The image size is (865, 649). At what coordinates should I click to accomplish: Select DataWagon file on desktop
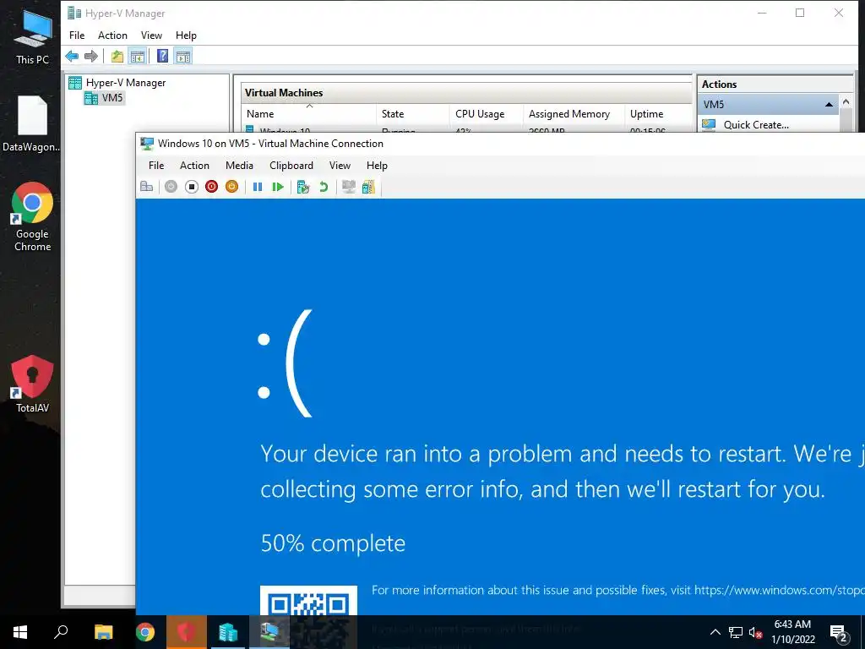coord(31,125)
